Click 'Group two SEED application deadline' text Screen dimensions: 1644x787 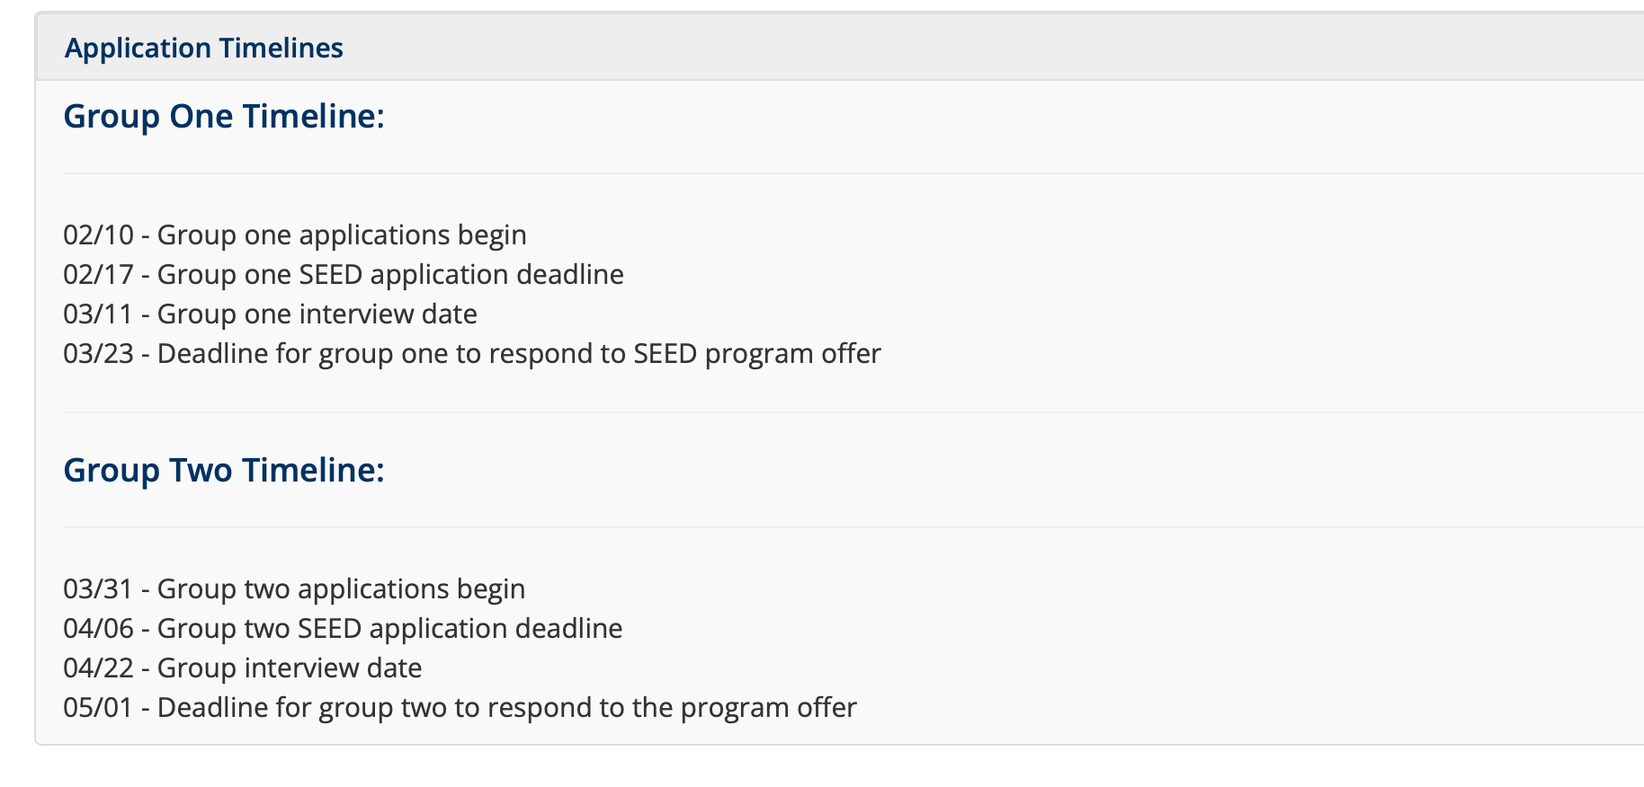point(389,629)
